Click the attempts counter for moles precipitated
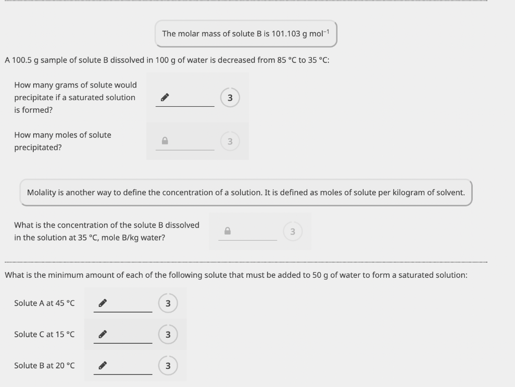 230,141
